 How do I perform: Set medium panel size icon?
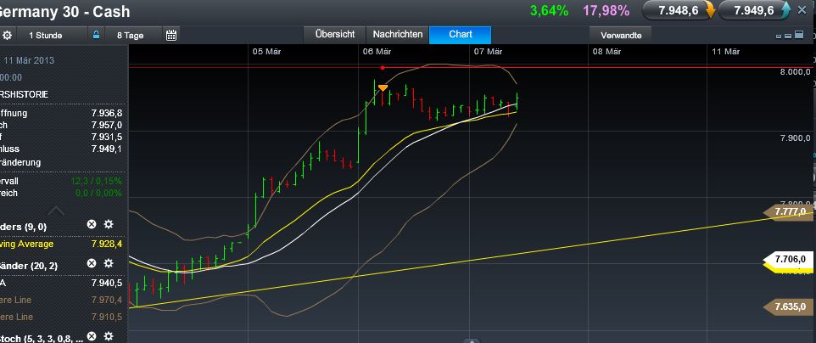pyautogui.click(x=788, y=36)
